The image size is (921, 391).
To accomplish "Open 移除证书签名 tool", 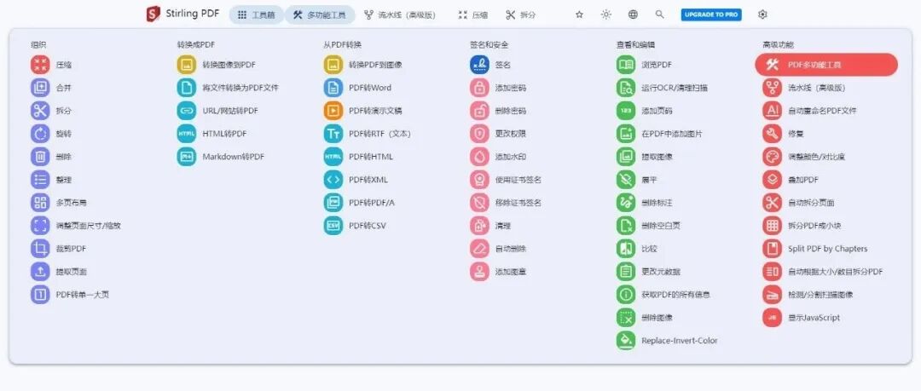I will click(506, 203).
